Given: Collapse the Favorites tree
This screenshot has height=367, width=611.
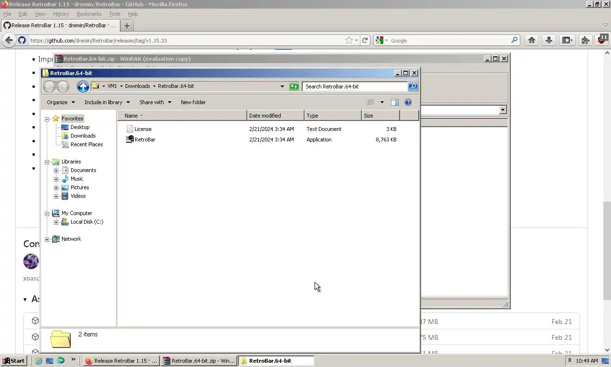Looking at the screenshot, I should click(47, 119).
